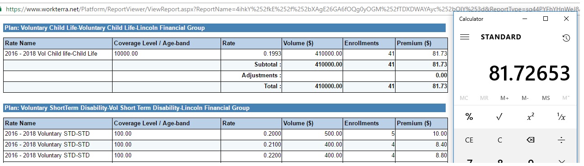Click the percent key on calculator
The width and height of the screenshot is (584, 166).
point(469,117)
